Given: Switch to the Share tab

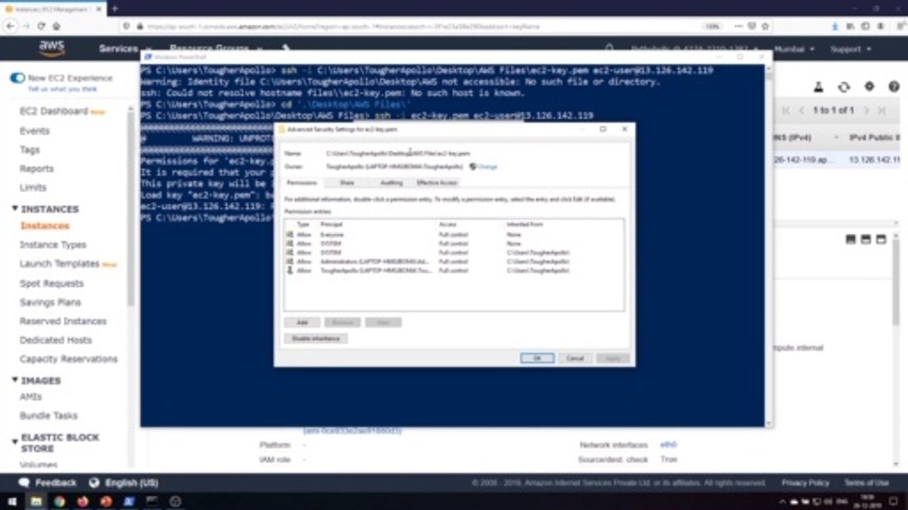Looking at the screenshot, I should tap(347, 183).
